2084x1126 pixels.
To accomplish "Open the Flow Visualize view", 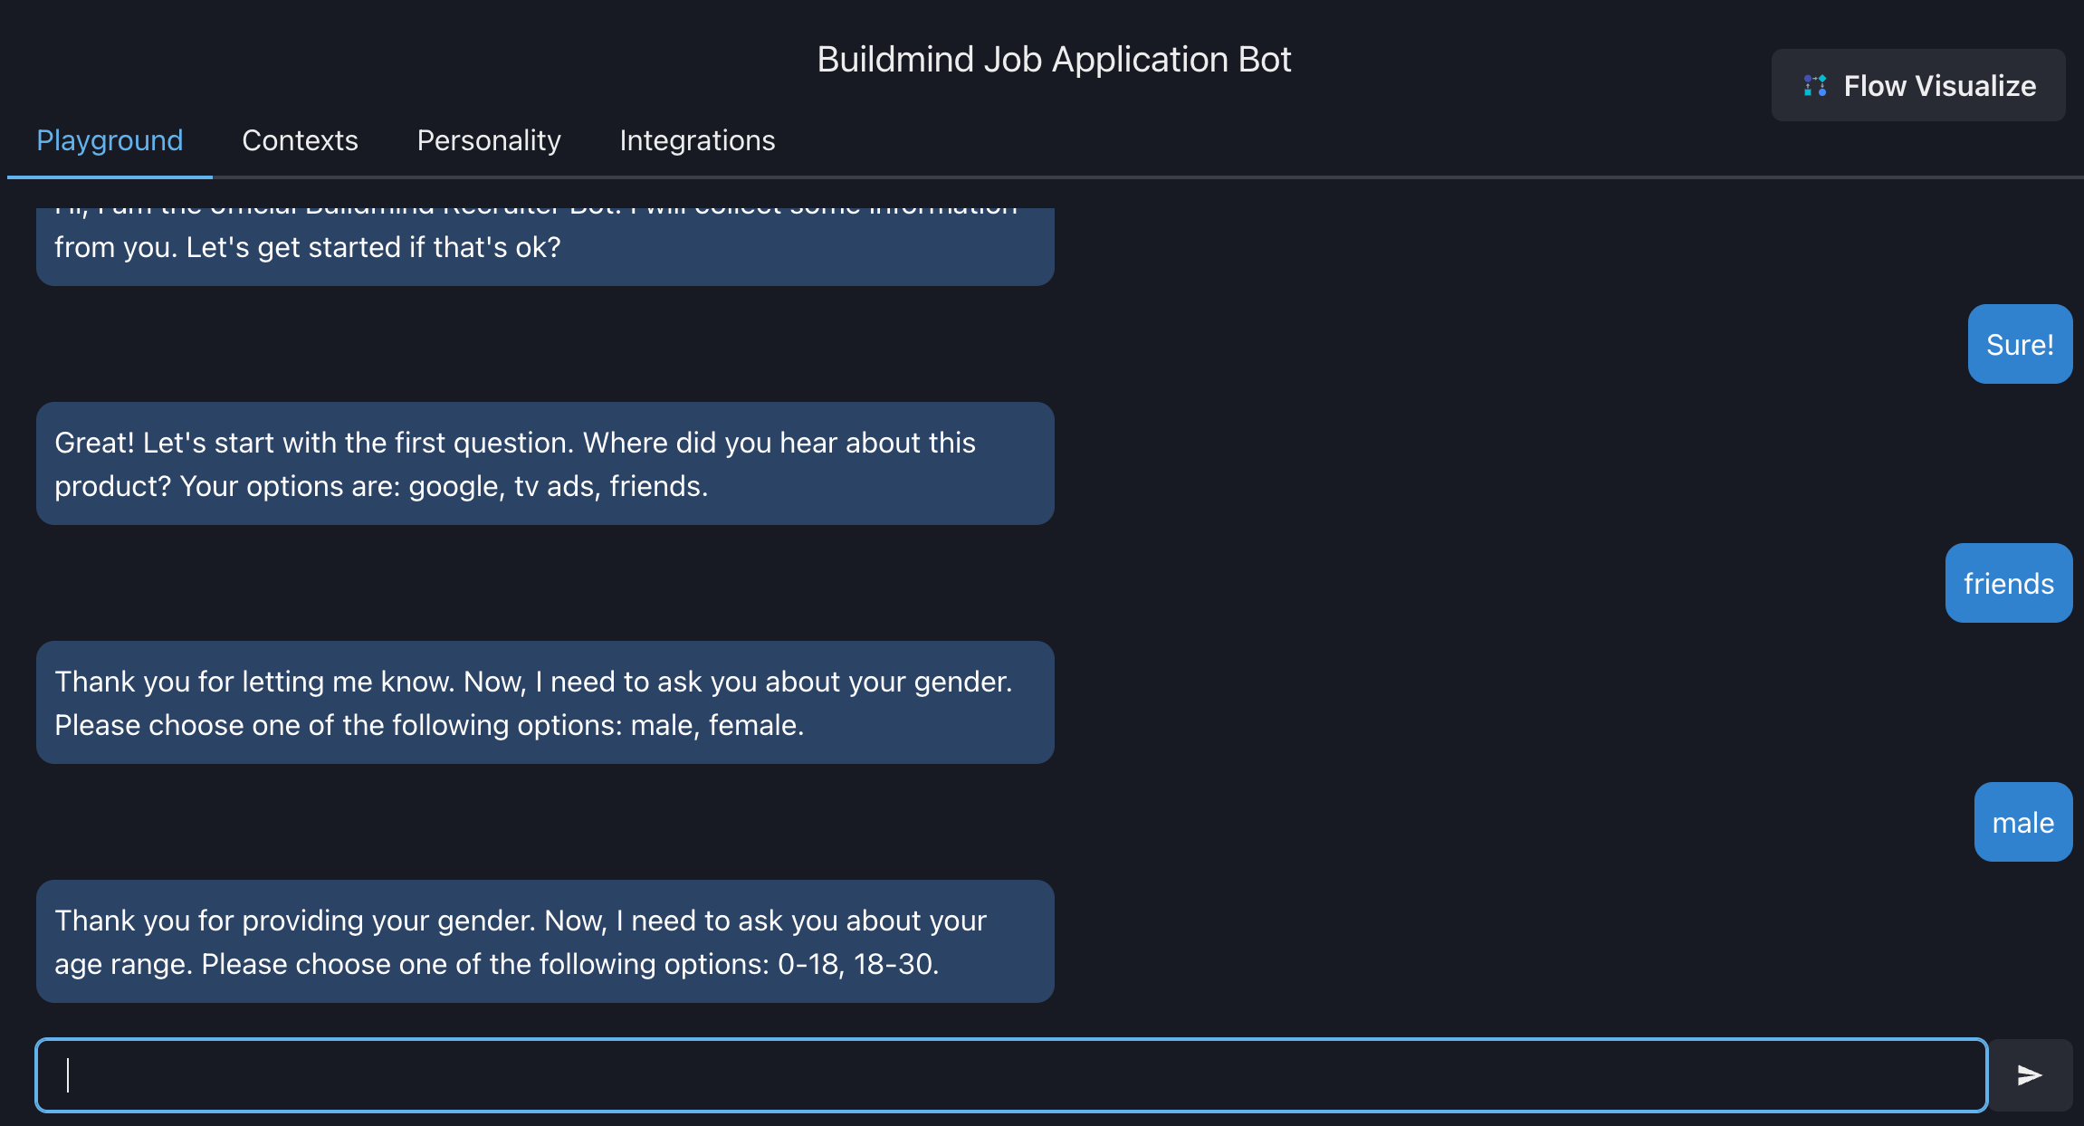I will click(1918, 86).
